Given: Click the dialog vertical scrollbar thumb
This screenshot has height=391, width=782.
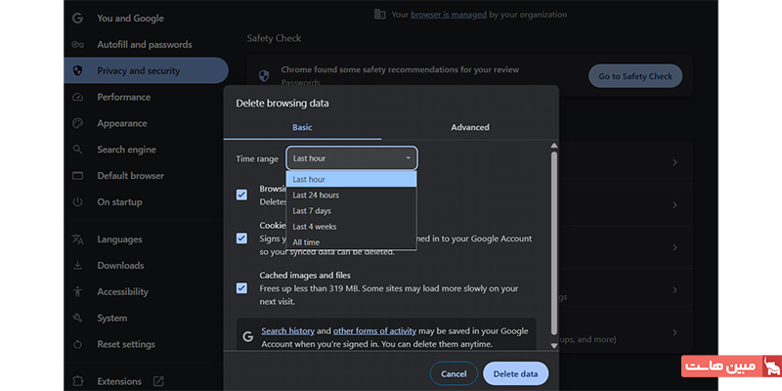Looking at the screenshot, I should (x=553, y=243).
